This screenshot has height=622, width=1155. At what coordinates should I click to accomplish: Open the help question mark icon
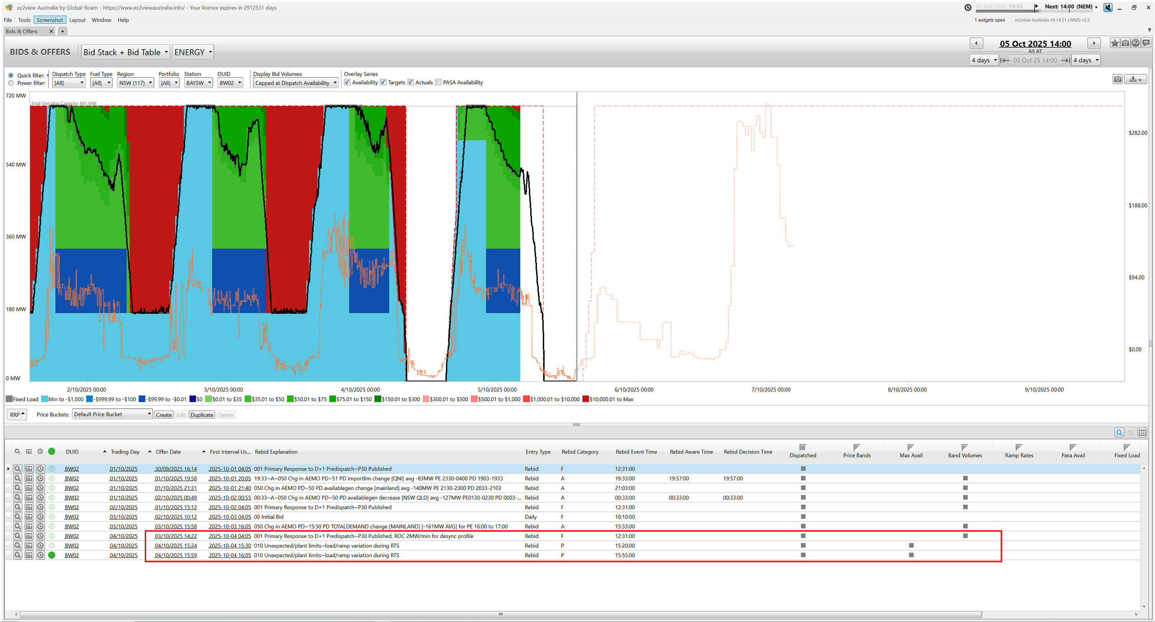[1136, 43]
